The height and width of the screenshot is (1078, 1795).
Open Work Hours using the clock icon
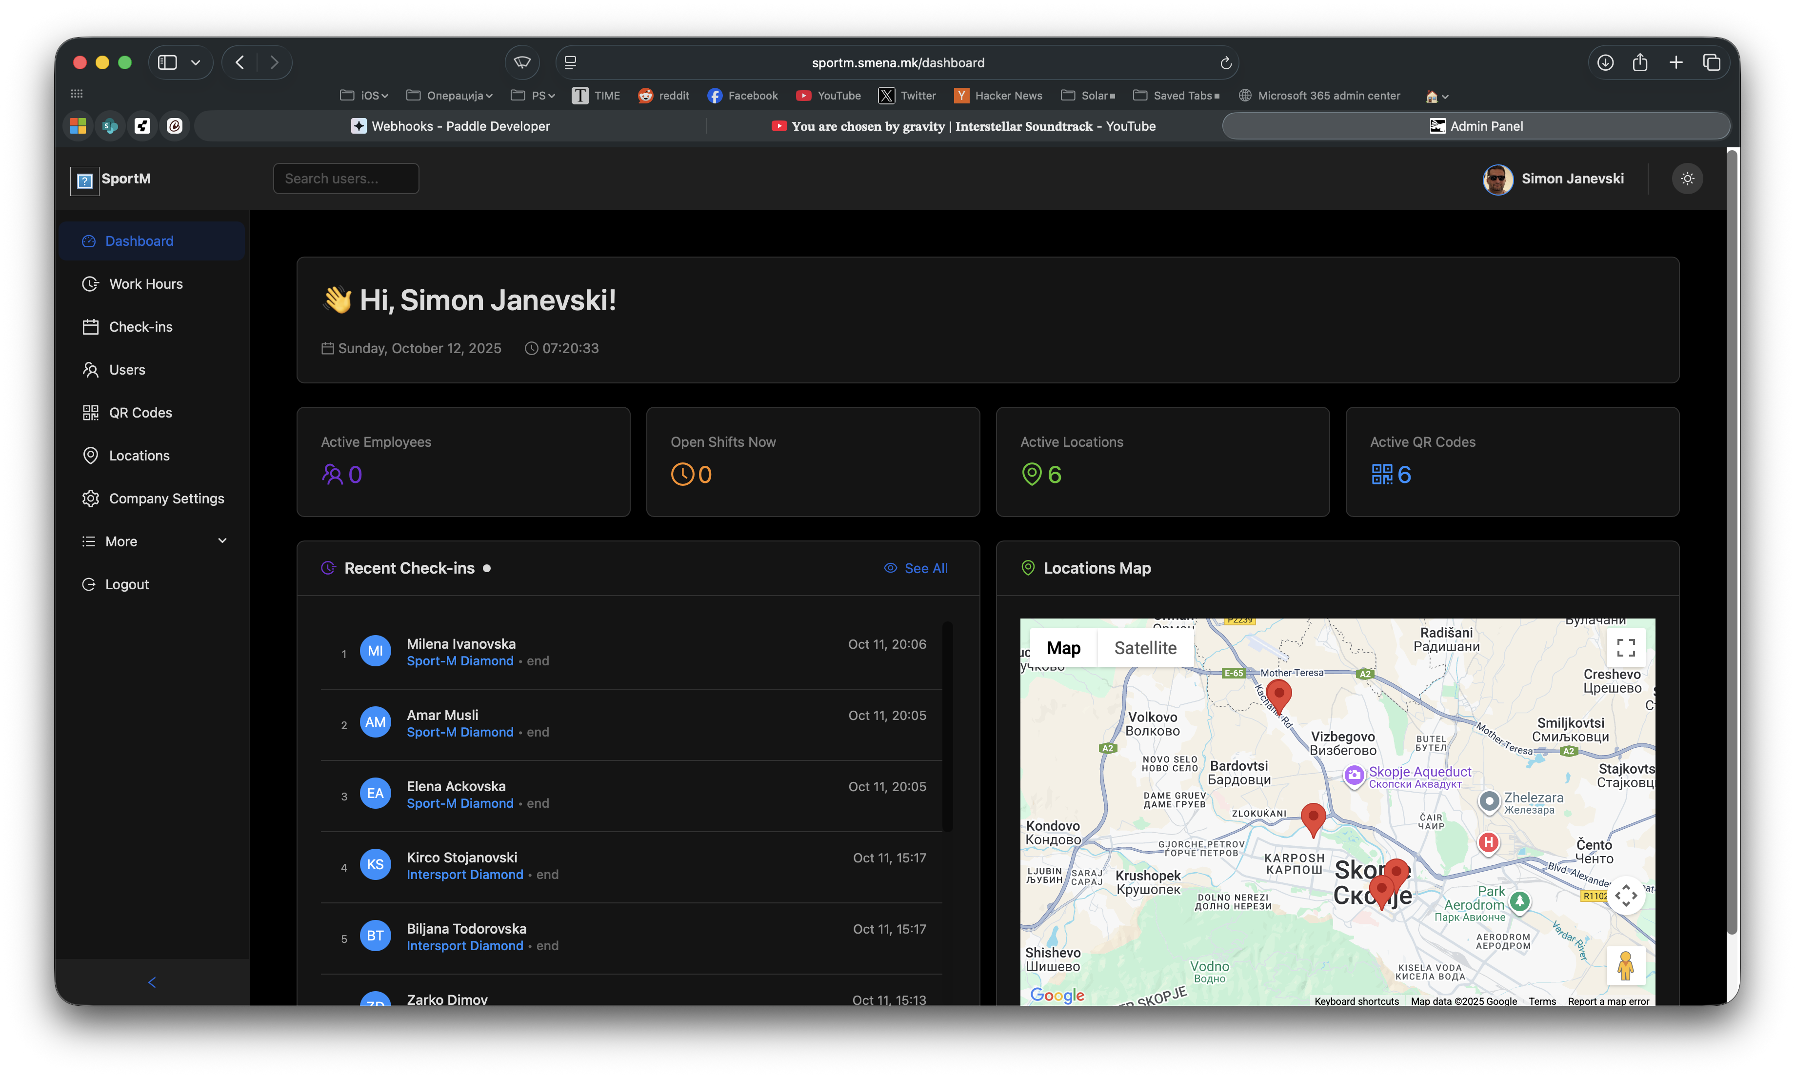click(x=90, y=283)
